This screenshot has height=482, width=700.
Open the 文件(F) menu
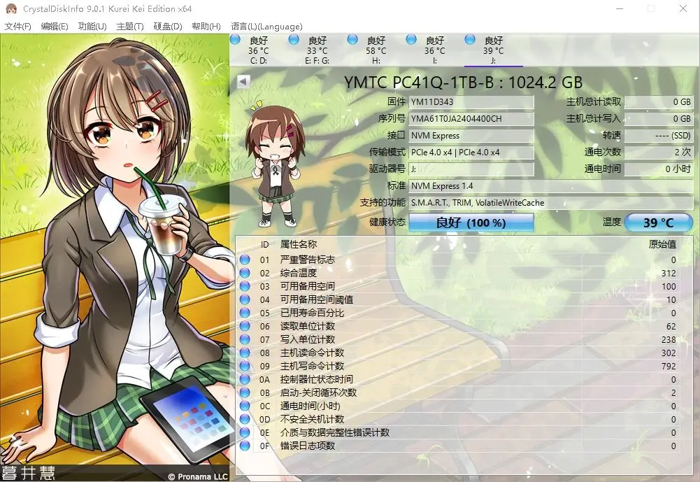pyautogui.click(x=18, y=27)
